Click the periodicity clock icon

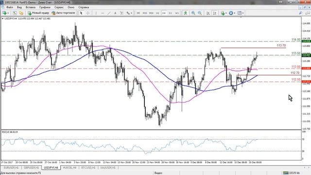(x=231, y=13)
